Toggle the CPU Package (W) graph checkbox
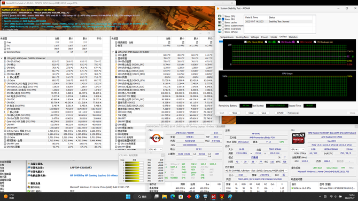Image resolution: width=358 pixels, height=201 pixels. tap(315, 42)
